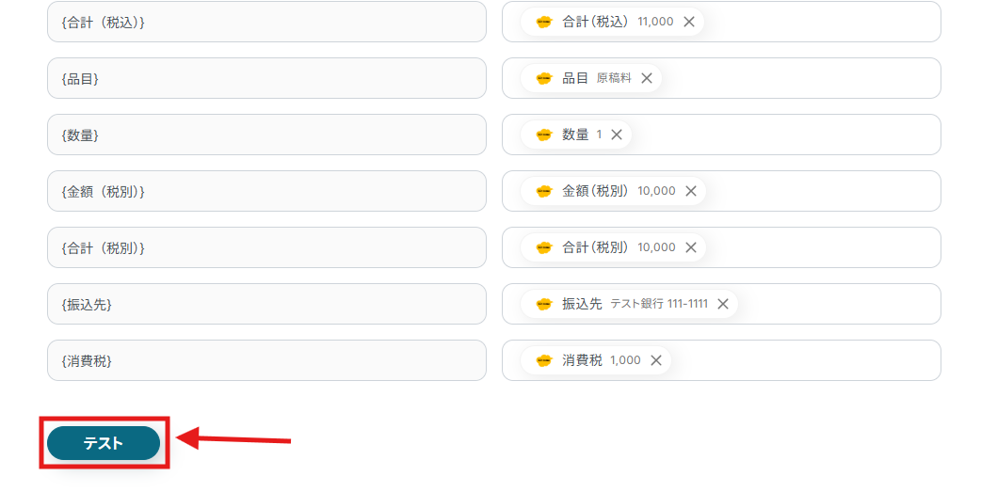This screenshot has height=492, width=981.
Task: Select the {金額(税別)} field
Action: coord(266,191)
